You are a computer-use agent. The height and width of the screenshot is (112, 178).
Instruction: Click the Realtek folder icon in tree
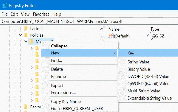[x=25, y=107]
